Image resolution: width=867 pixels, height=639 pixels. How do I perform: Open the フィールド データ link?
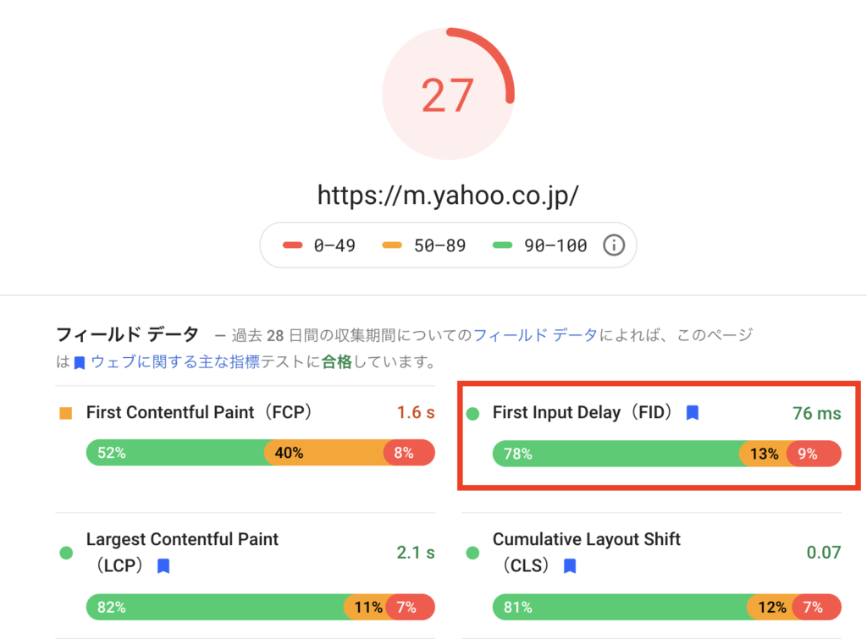535,335
